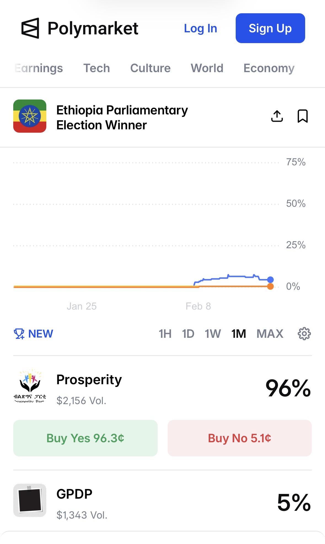This screenshot has height=544, width=325.
Task: Open the Economy category tab
Action: pyautogui.click(x=269, y=68)
